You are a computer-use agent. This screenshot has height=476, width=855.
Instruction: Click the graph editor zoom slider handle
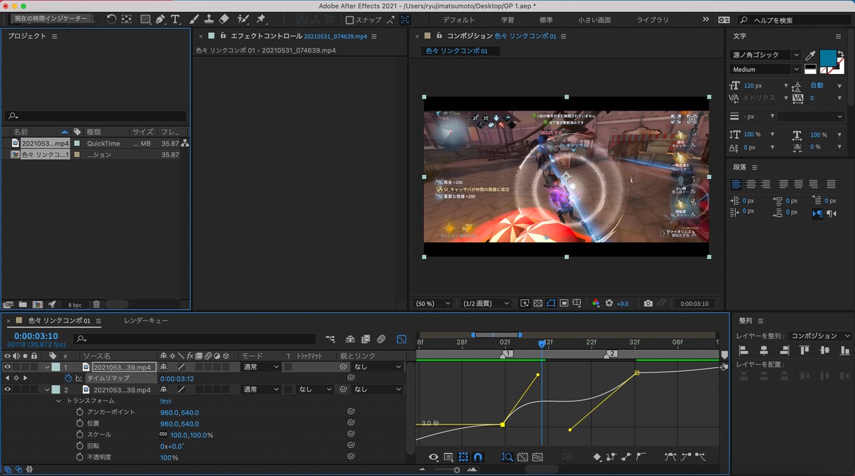pyautogui.click(x=457, y=470)
